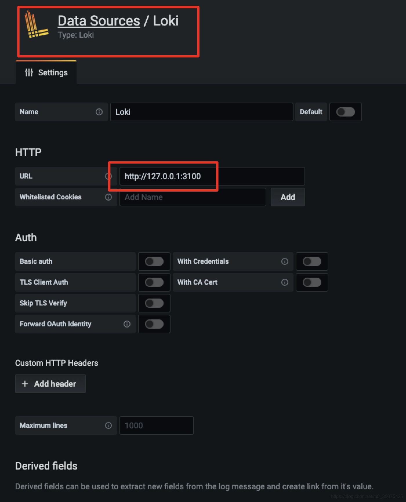Click the URL field with http://127.0.0.1:3100
Image resolution: width=406 pixels, height=502 pixels.
(212, 176)
